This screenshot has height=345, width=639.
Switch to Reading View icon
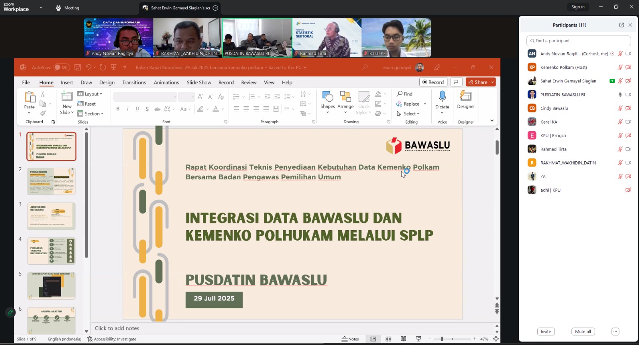pos(403,339)
